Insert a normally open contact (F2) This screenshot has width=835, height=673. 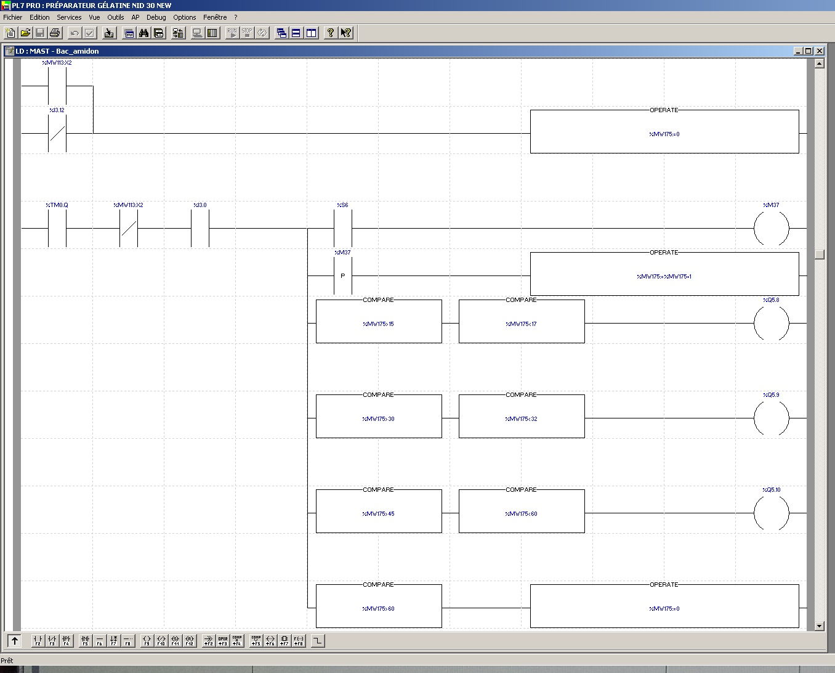38,641
